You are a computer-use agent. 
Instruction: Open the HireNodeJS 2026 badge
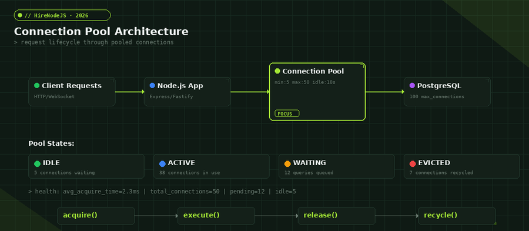click(x=62, y=15)
